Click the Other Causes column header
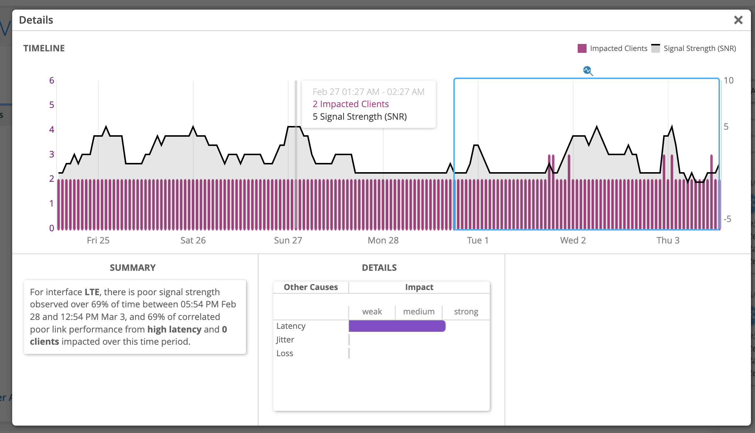 coord(311,287)
